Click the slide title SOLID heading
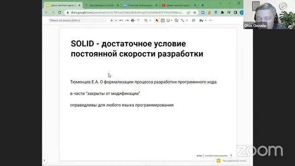The width and height of the screenshot is (295, 166). click(x=137, y=49)
